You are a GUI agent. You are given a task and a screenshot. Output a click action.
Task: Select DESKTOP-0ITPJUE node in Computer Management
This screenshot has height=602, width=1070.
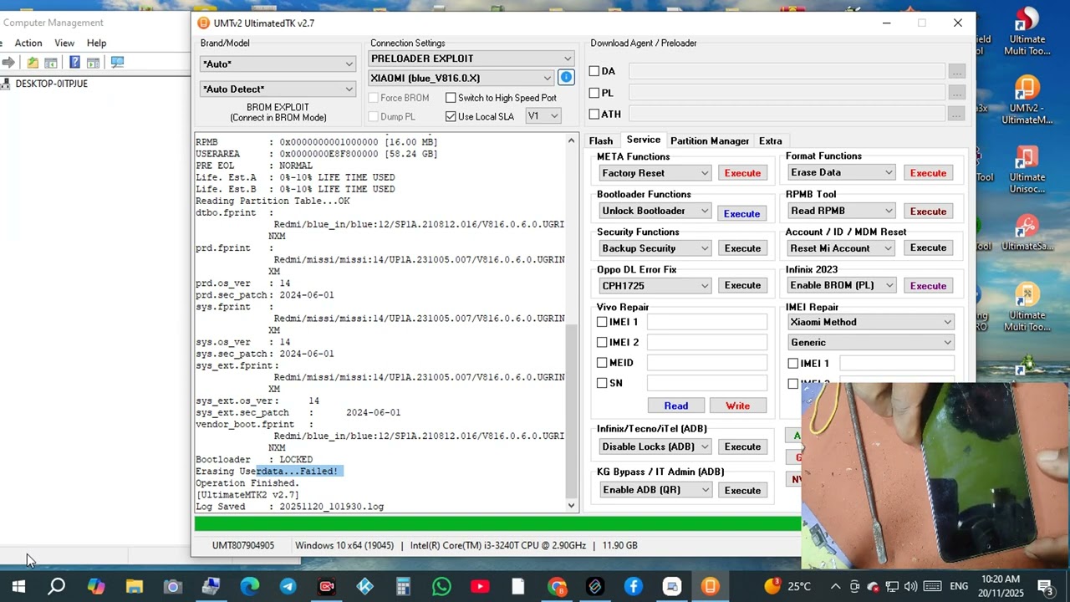coord(51,84)
